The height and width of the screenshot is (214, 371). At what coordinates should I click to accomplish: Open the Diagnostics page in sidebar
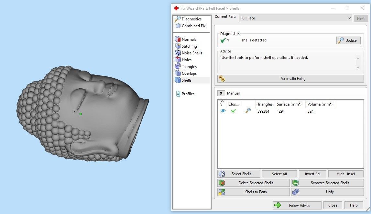tap(188, 19)
